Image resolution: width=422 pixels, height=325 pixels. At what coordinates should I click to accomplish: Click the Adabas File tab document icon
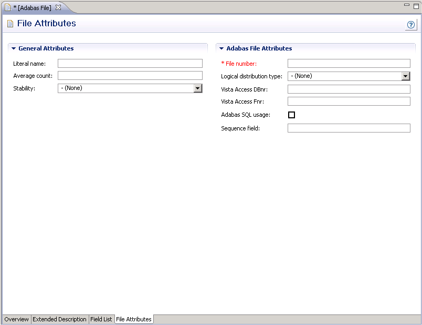coord(7,7)
